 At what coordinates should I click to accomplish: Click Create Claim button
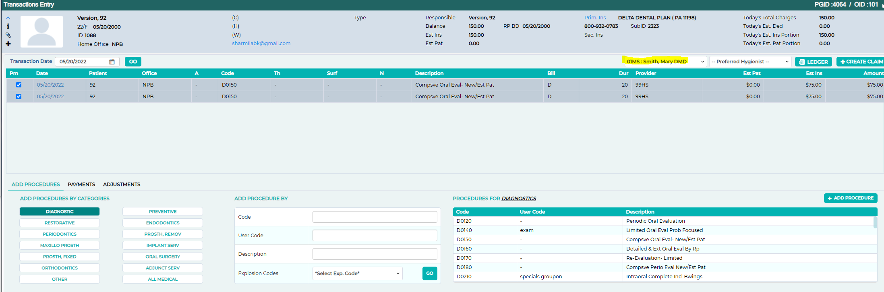(860, 62)
